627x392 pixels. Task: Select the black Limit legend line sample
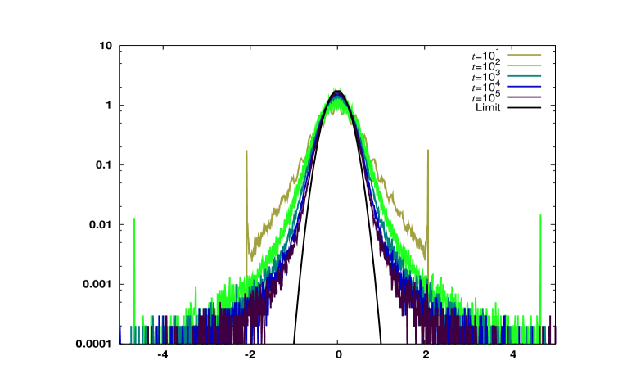tap(524, 107)
